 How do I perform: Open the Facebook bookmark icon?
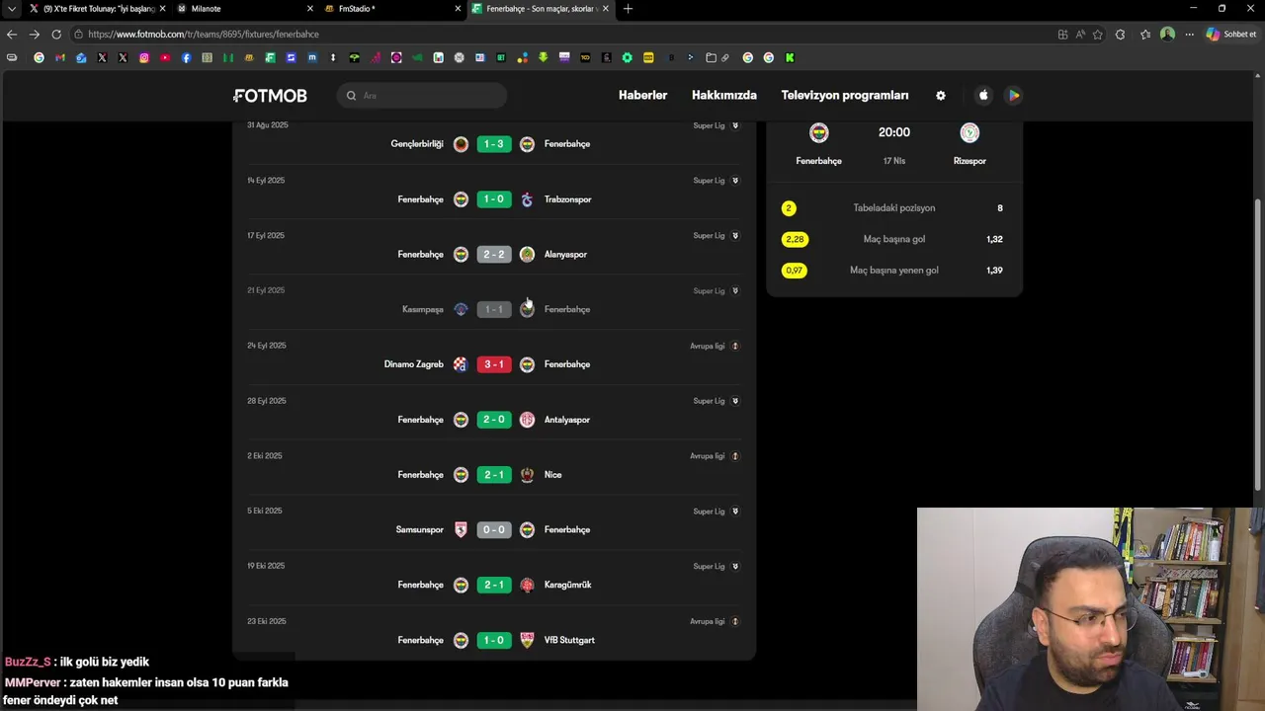(x=186, y=58)
